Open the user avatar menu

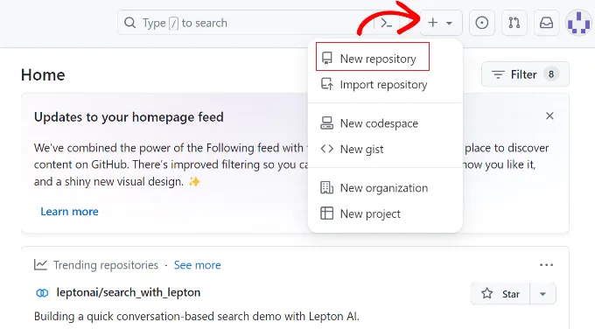pyautogui.click(x=578, y=23)
